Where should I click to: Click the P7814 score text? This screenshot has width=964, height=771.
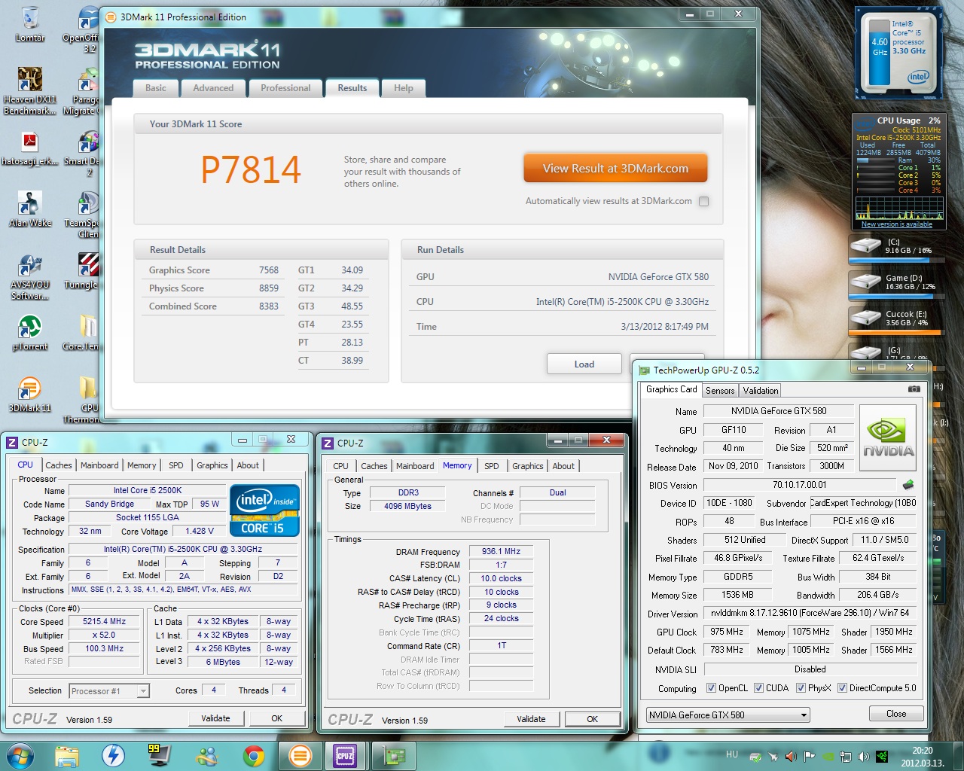point(251,169)
